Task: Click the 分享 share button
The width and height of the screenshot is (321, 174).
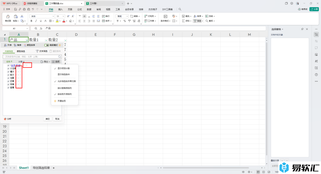Action: (314, 9)
